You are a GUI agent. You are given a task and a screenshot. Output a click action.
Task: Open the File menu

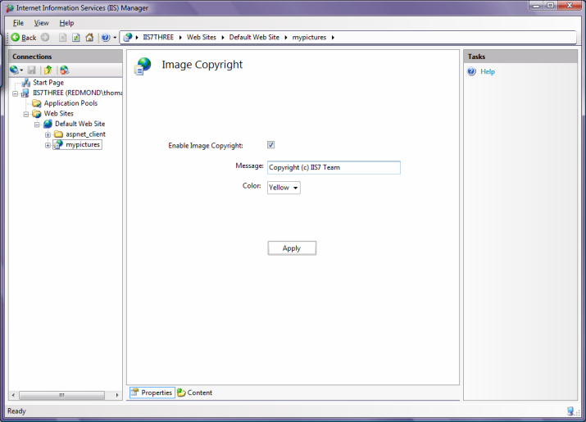pos(18,23)
